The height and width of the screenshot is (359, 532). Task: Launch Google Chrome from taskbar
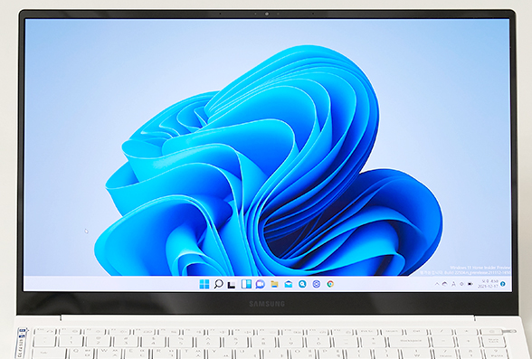[330, 284]
